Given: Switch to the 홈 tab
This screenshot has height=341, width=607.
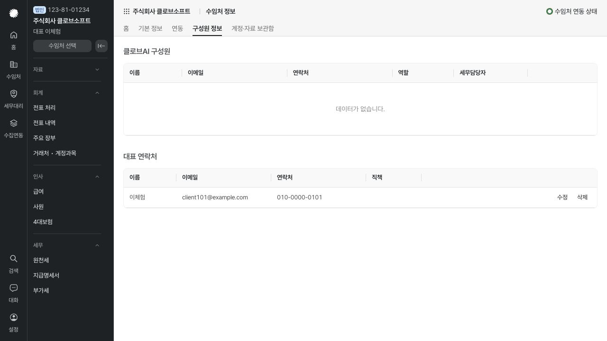Looking at the screenshot, I should (x=126, y=28).
